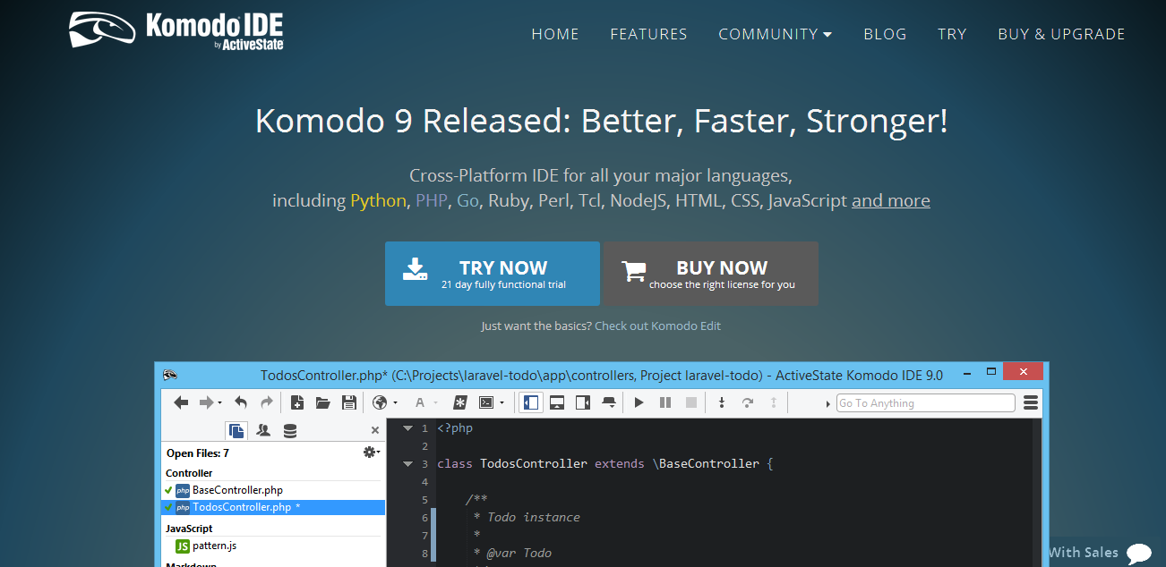The width and height of the screenshot is (1166, 567).
Task: Click the open folder toolbar icon
Action: coord(323,403)
